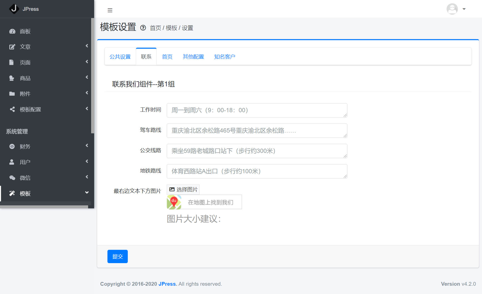This screenshot has height=294, width=482.
Task: Go to 首页 in the breadcrumb
Action: pyautogui.click(x=155, y=28)
